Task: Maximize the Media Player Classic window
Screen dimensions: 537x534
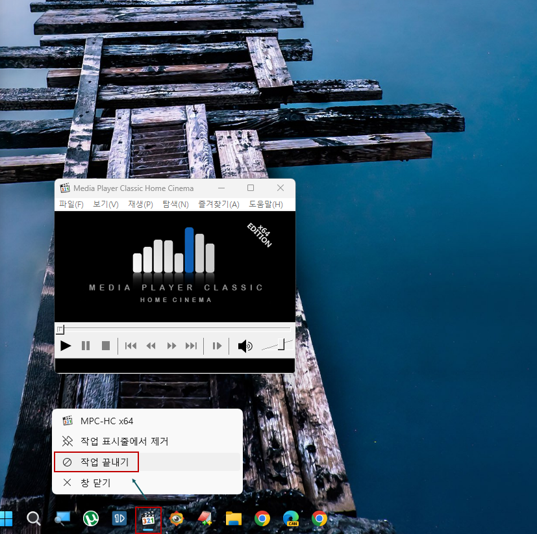Action: coord(251,188)
